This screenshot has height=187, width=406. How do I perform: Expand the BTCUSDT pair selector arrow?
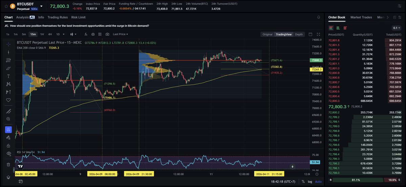pos(41,6)
